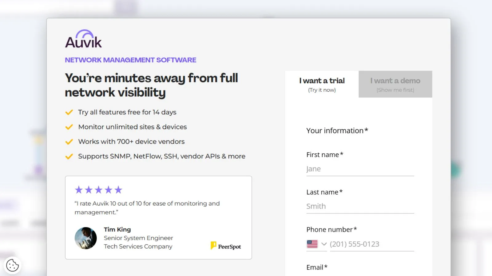
Task: Switch to the "I want a demo" tab
Action: point(395,84)
